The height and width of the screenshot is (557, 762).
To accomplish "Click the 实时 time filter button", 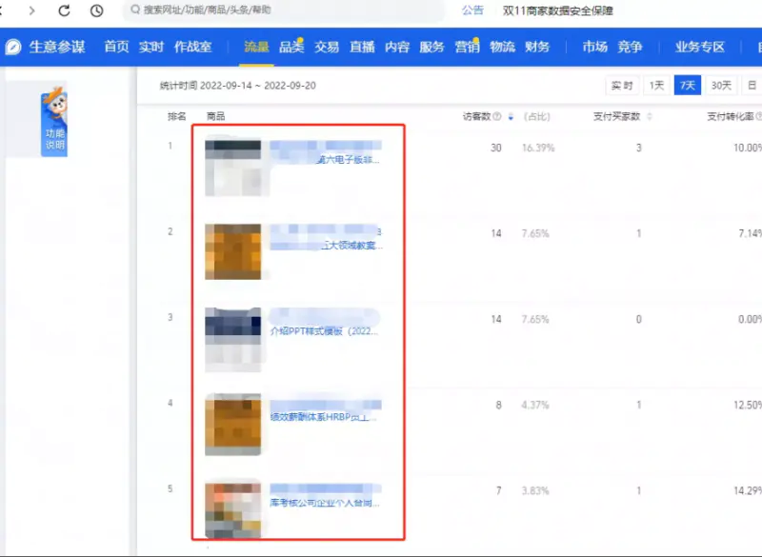I will pyautogui.click(x=623, y=85).
